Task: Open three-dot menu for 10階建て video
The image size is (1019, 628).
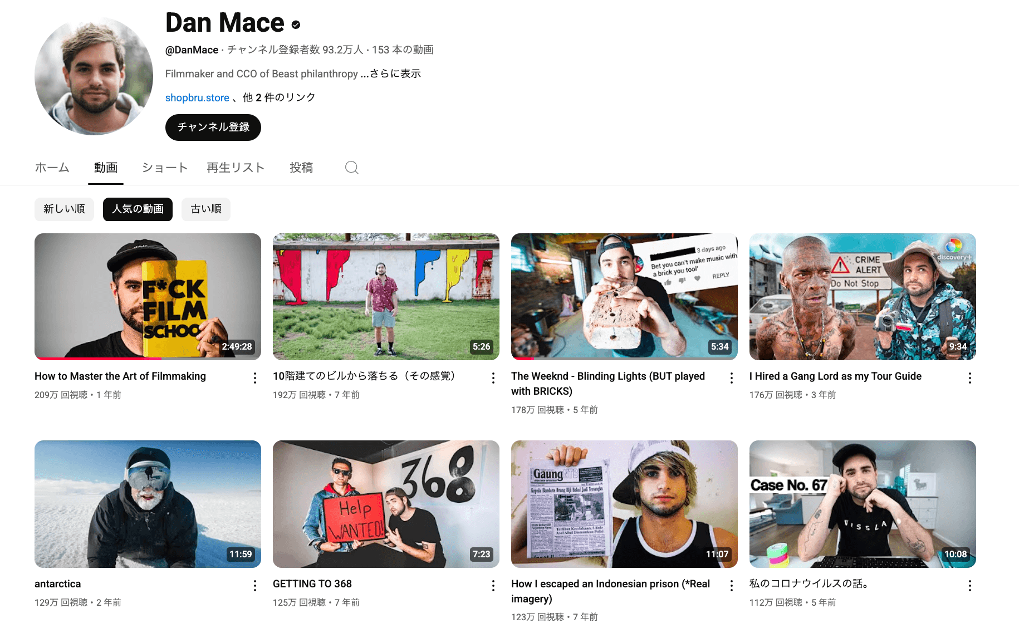Action: [493, 378]
